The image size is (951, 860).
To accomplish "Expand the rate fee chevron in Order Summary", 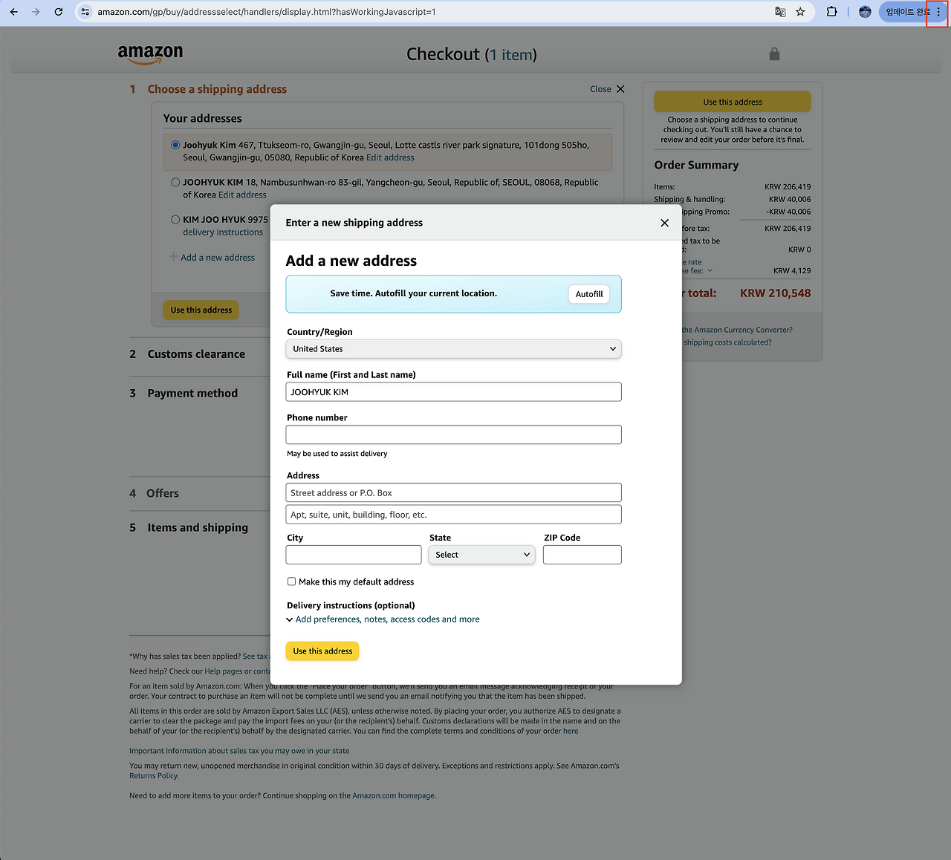I will (710, 270).
